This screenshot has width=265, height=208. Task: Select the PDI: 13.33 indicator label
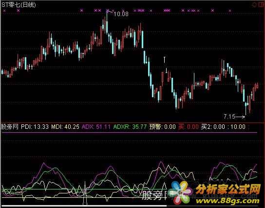[x=35, y=126]
